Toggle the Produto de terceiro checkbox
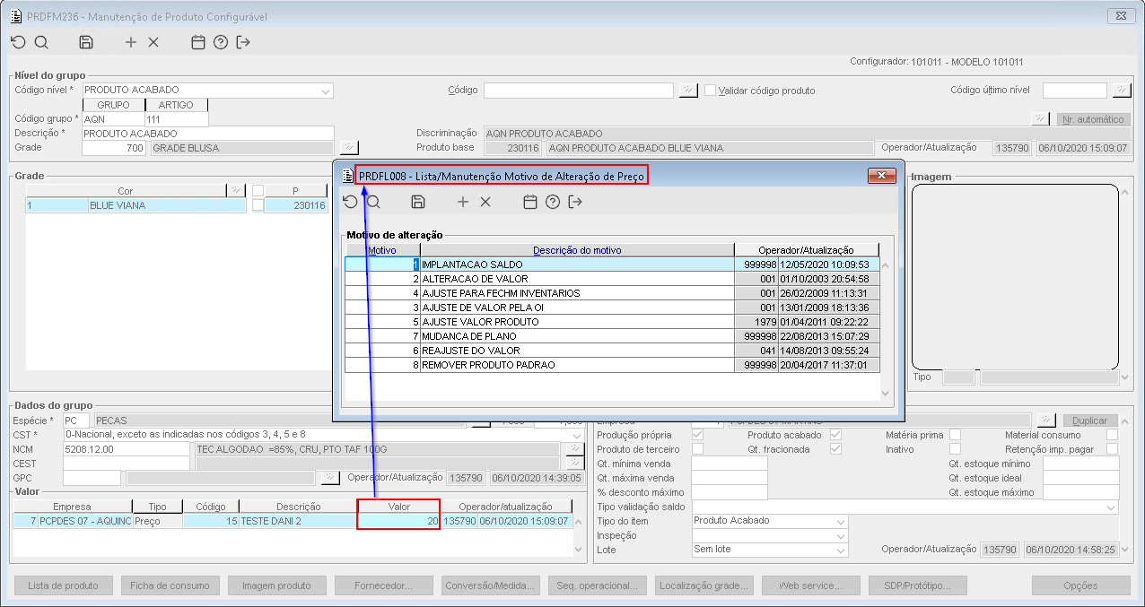This screenshot has height=607, width=1145. (x=697, y=449)
